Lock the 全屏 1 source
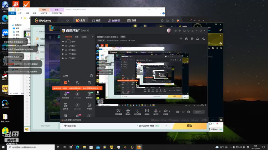This screenshot has height=150, width=268. click(66, 41)
